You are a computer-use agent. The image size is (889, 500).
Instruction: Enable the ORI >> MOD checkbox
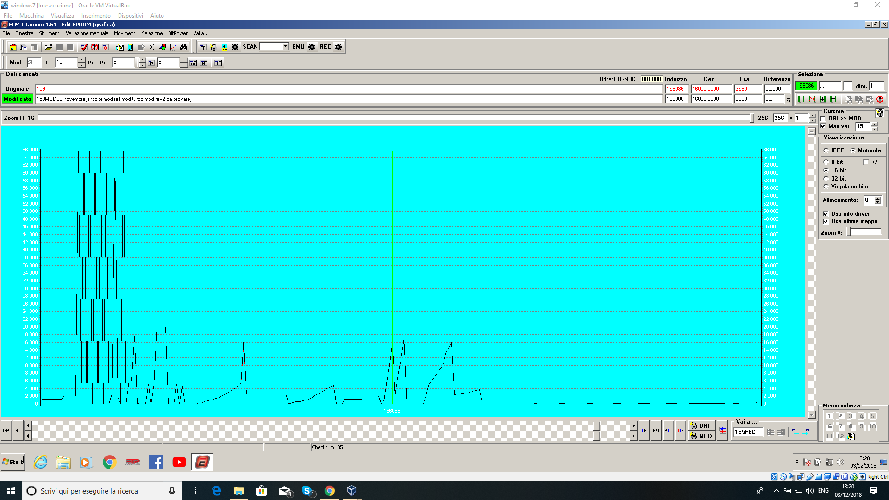click(823, 119)
